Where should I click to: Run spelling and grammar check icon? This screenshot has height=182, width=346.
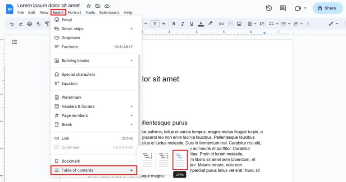click(x=38, y=24)
